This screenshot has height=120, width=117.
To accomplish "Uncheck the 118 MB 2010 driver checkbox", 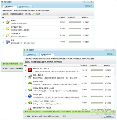I will pos(25,77).
